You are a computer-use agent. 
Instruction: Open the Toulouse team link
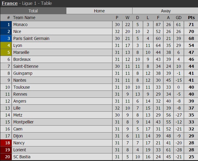pyautogui.click(x=22, y=87)
